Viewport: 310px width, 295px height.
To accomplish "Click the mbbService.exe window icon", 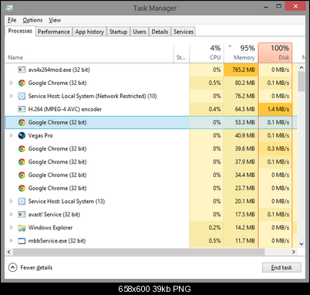I will 22,241.
